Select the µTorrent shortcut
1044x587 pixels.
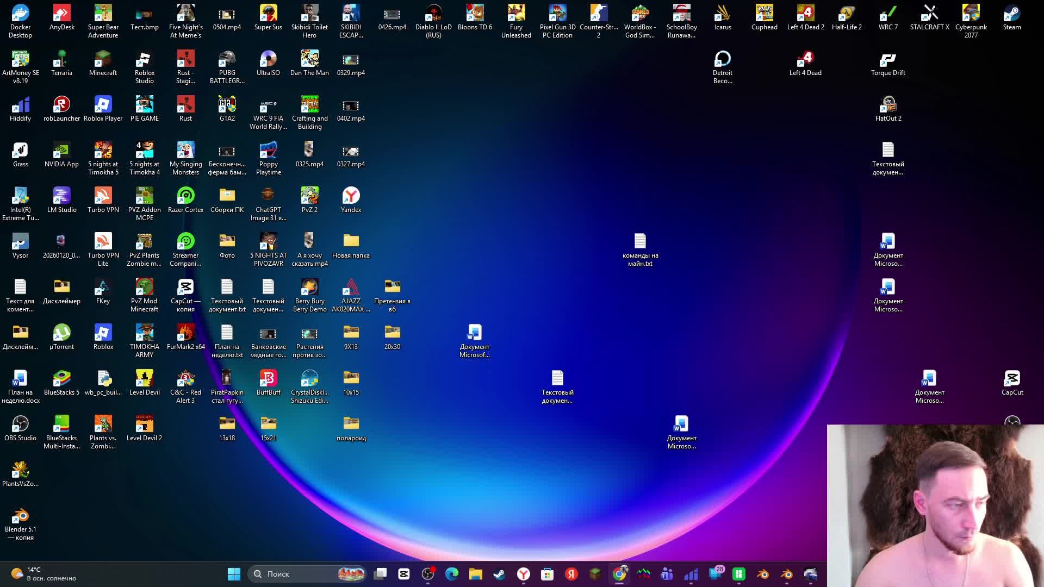[x=61, y=336]
